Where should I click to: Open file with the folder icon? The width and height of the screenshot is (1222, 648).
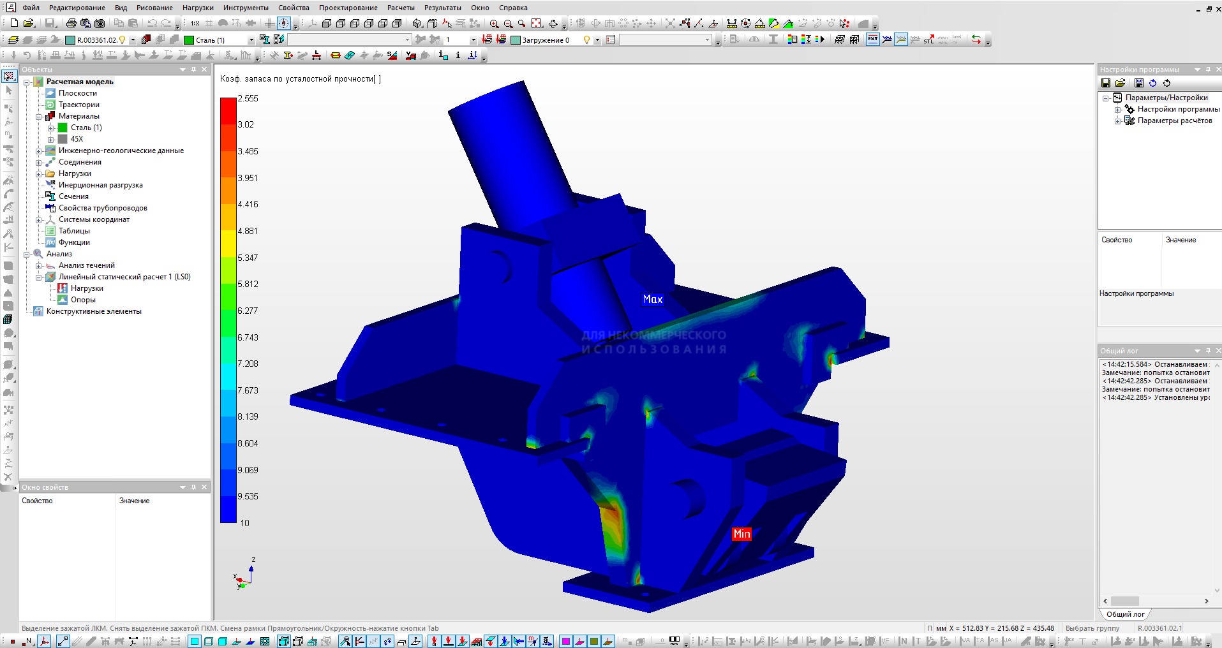[29, 24]
